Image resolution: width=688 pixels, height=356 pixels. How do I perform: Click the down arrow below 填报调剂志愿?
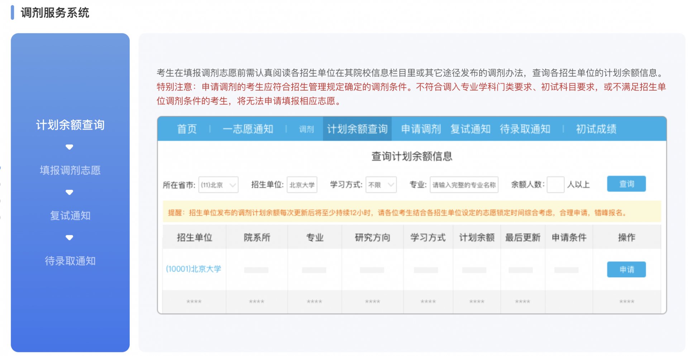(x=70, y=192)
